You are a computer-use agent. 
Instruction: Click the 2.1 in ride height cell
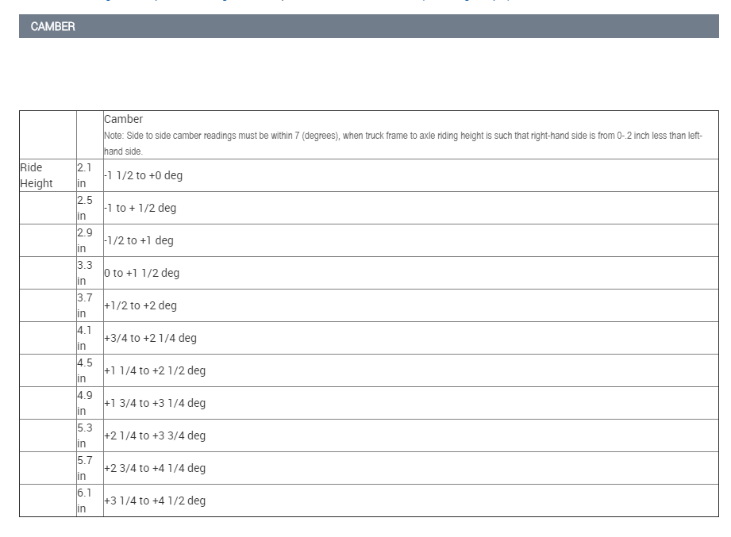[85, 175]
